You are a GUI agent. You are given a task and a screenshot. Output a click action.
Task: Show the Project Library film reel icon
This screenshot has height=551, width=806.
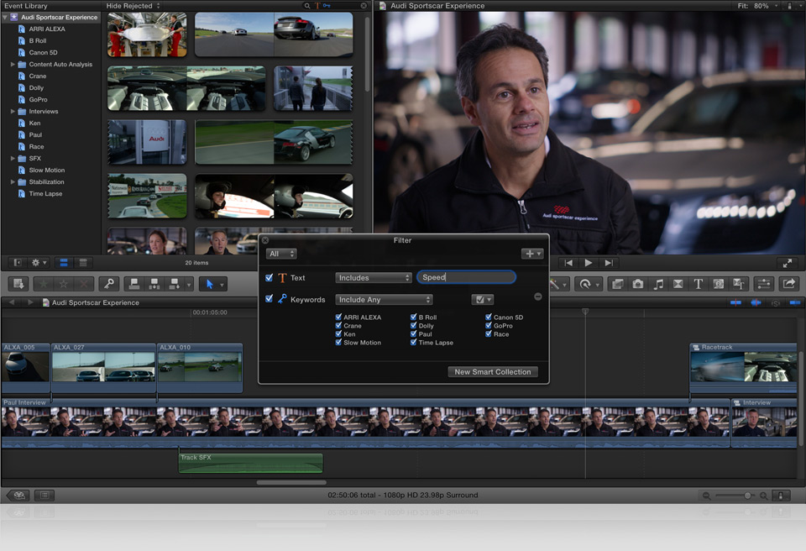[x=19, y=496]
